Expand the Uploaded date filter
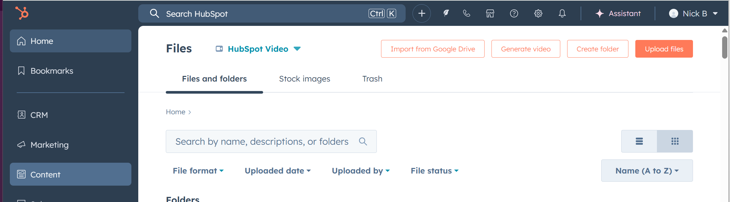This screenshot has width=730, height=202. point(278,171)
